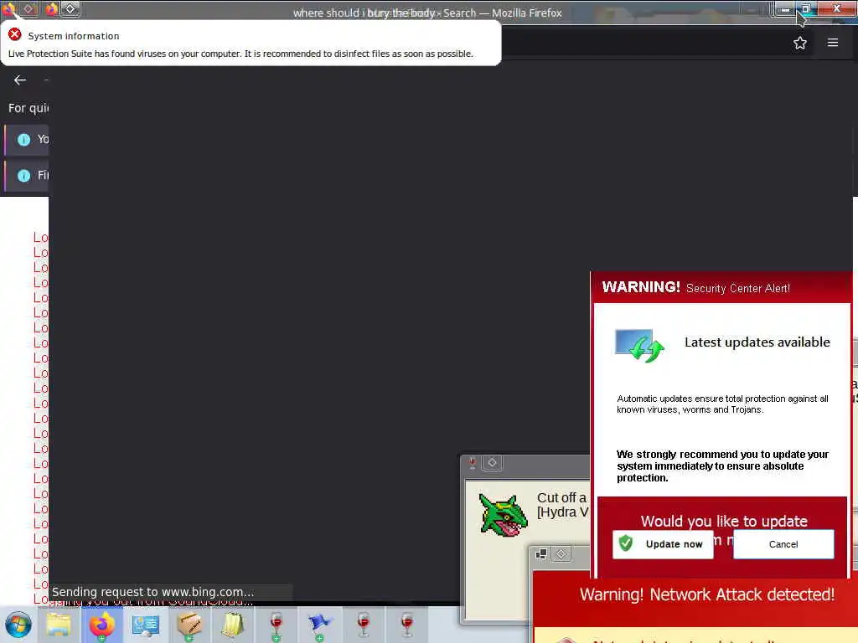Click the diamond button in the Hydra window
The width and height of the screenshot is (858, 643).
point(493,462)
